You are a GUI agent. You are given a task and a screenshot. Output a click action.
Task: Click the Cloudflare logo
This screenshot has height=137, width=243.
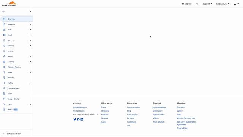click(9, 3)
